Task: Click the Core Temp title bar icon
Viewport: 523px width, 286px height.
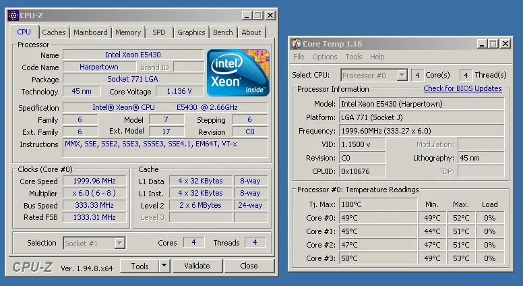Action: 296,44
